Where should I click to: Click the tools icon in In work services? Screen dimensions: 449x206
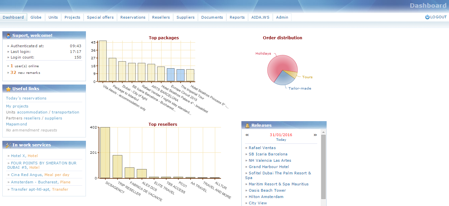pyautogui.click(x=8, y=145)
